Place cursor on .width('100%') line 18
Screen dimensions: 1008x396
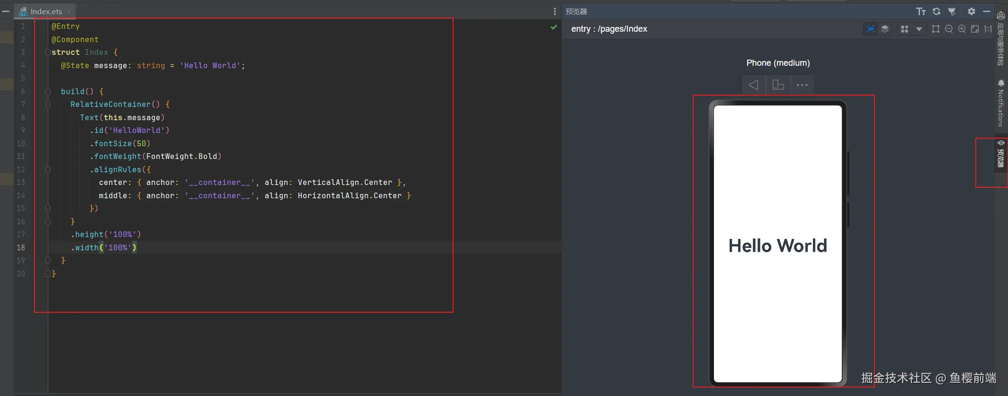point(103,247)
